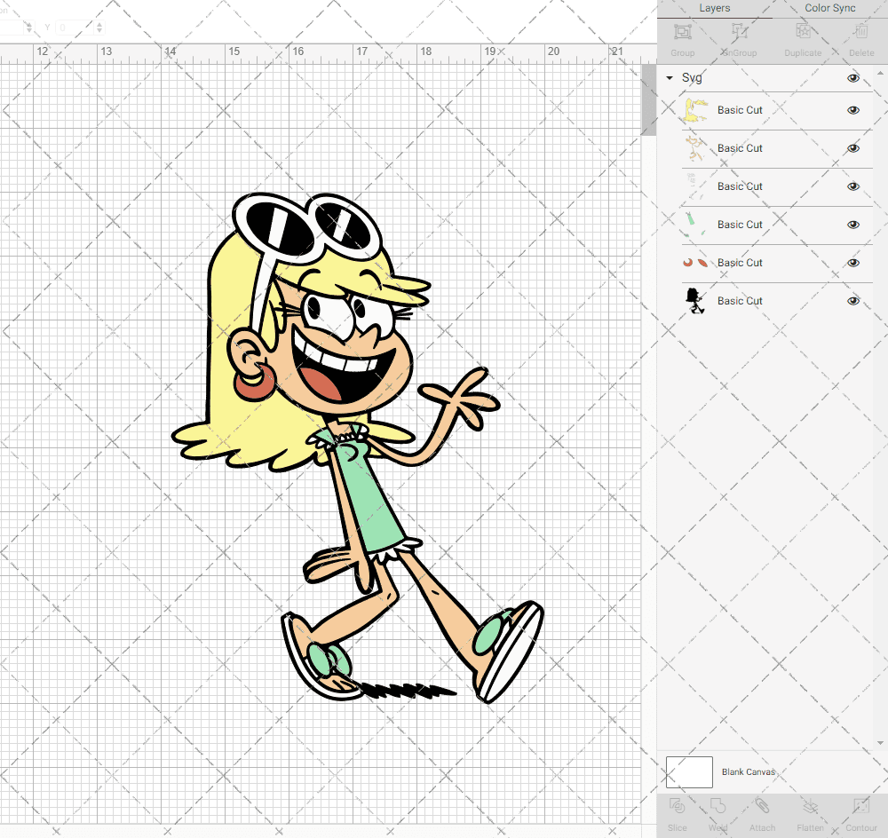Click the Y position input field
The height and width of the screenshot is (838, 888).
pos(75,28)
